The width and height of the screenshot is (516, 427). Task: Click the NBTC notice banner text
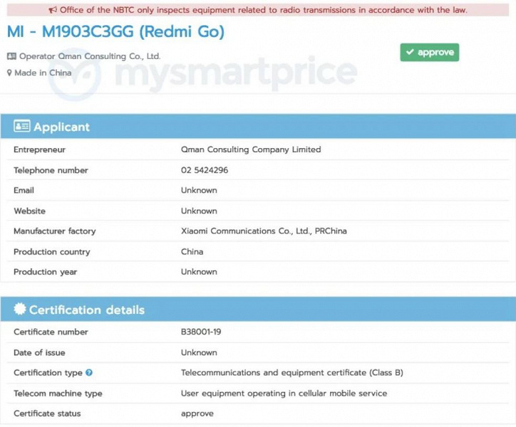click(263, 10)
